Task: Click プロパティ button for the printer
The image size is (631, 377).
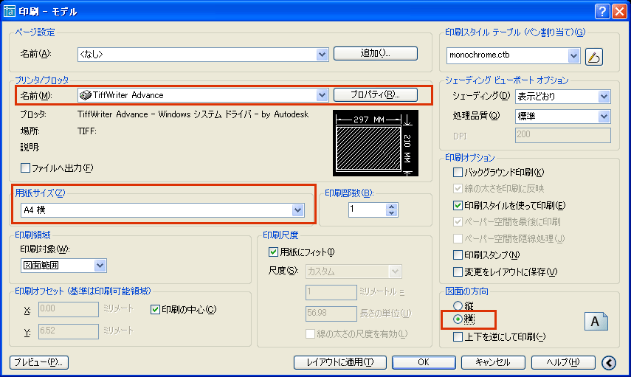Action: pos(376,94)
